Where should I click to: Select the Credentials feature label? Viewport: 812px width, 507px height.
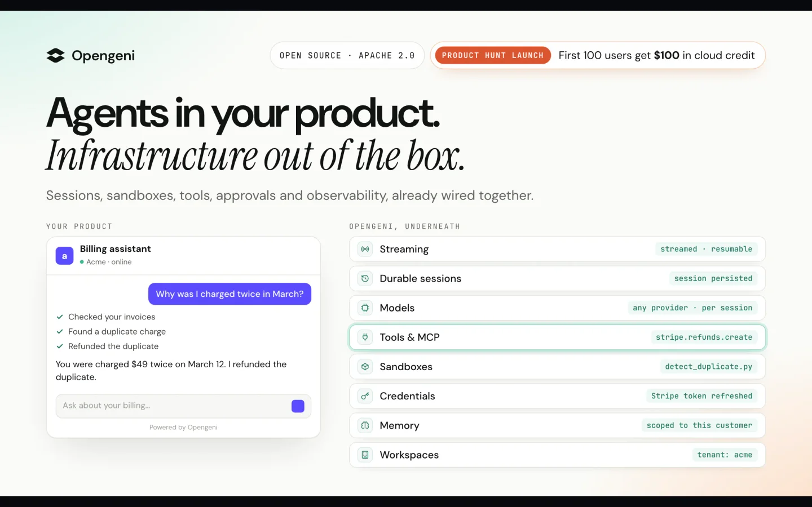coord(407,396)
